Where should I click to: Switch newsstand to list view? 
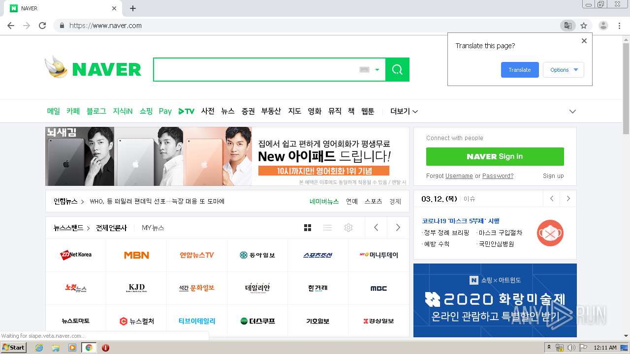point(327,228)
